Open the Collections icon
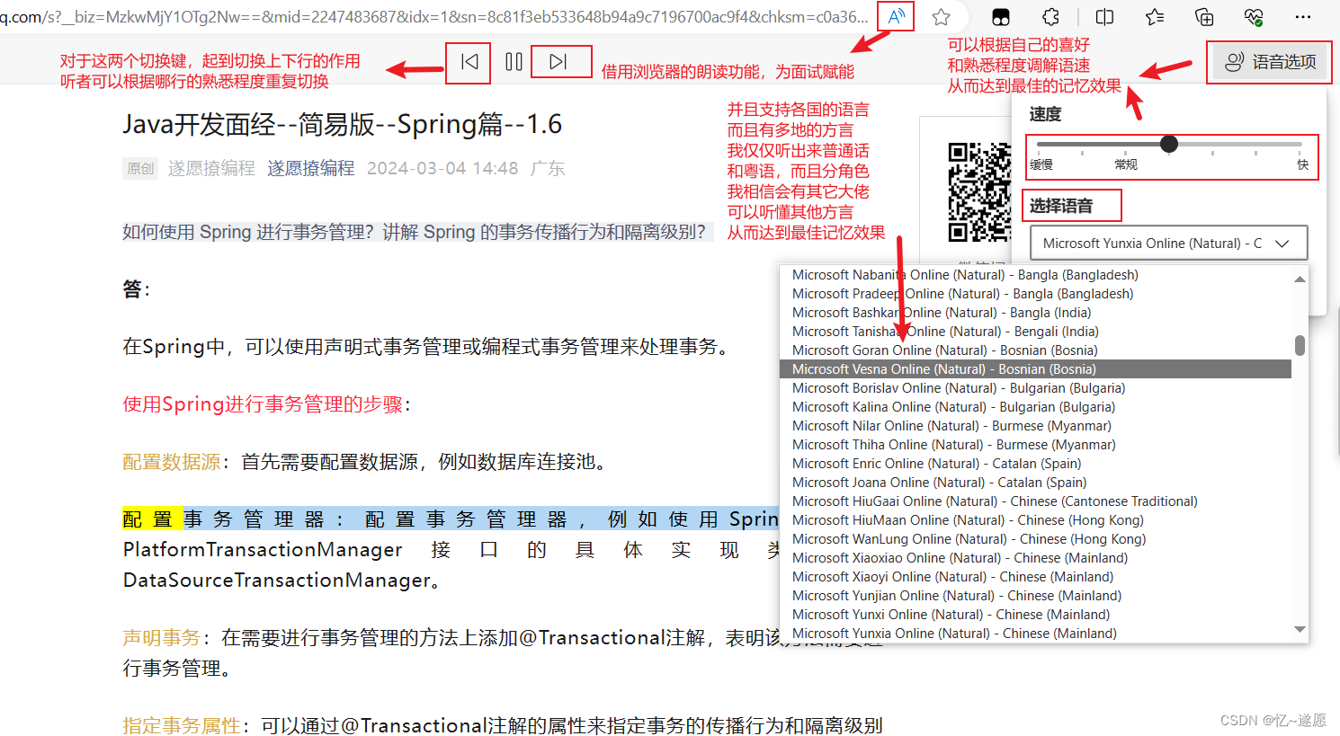This screenshot has width=1340, height=736. [x=1204, y=17]
